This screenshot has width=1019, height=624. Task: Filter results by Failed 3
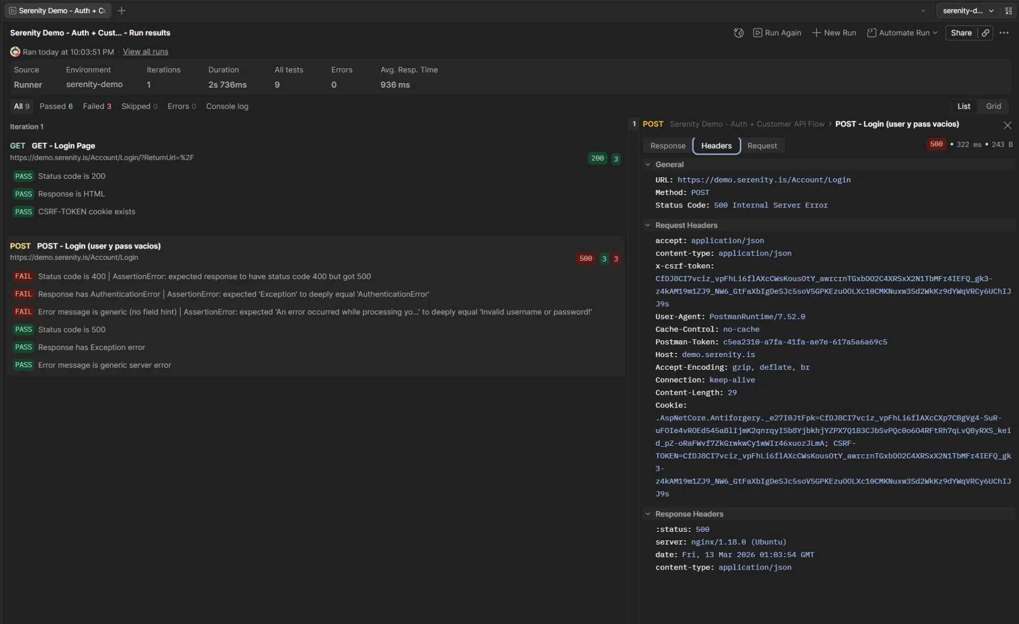point(97,106)
